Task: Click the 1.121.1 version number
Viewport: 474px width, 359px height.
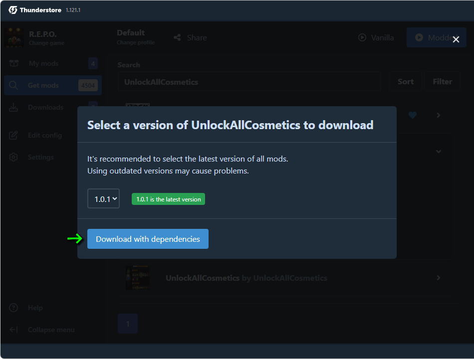Action: (73, 10)
